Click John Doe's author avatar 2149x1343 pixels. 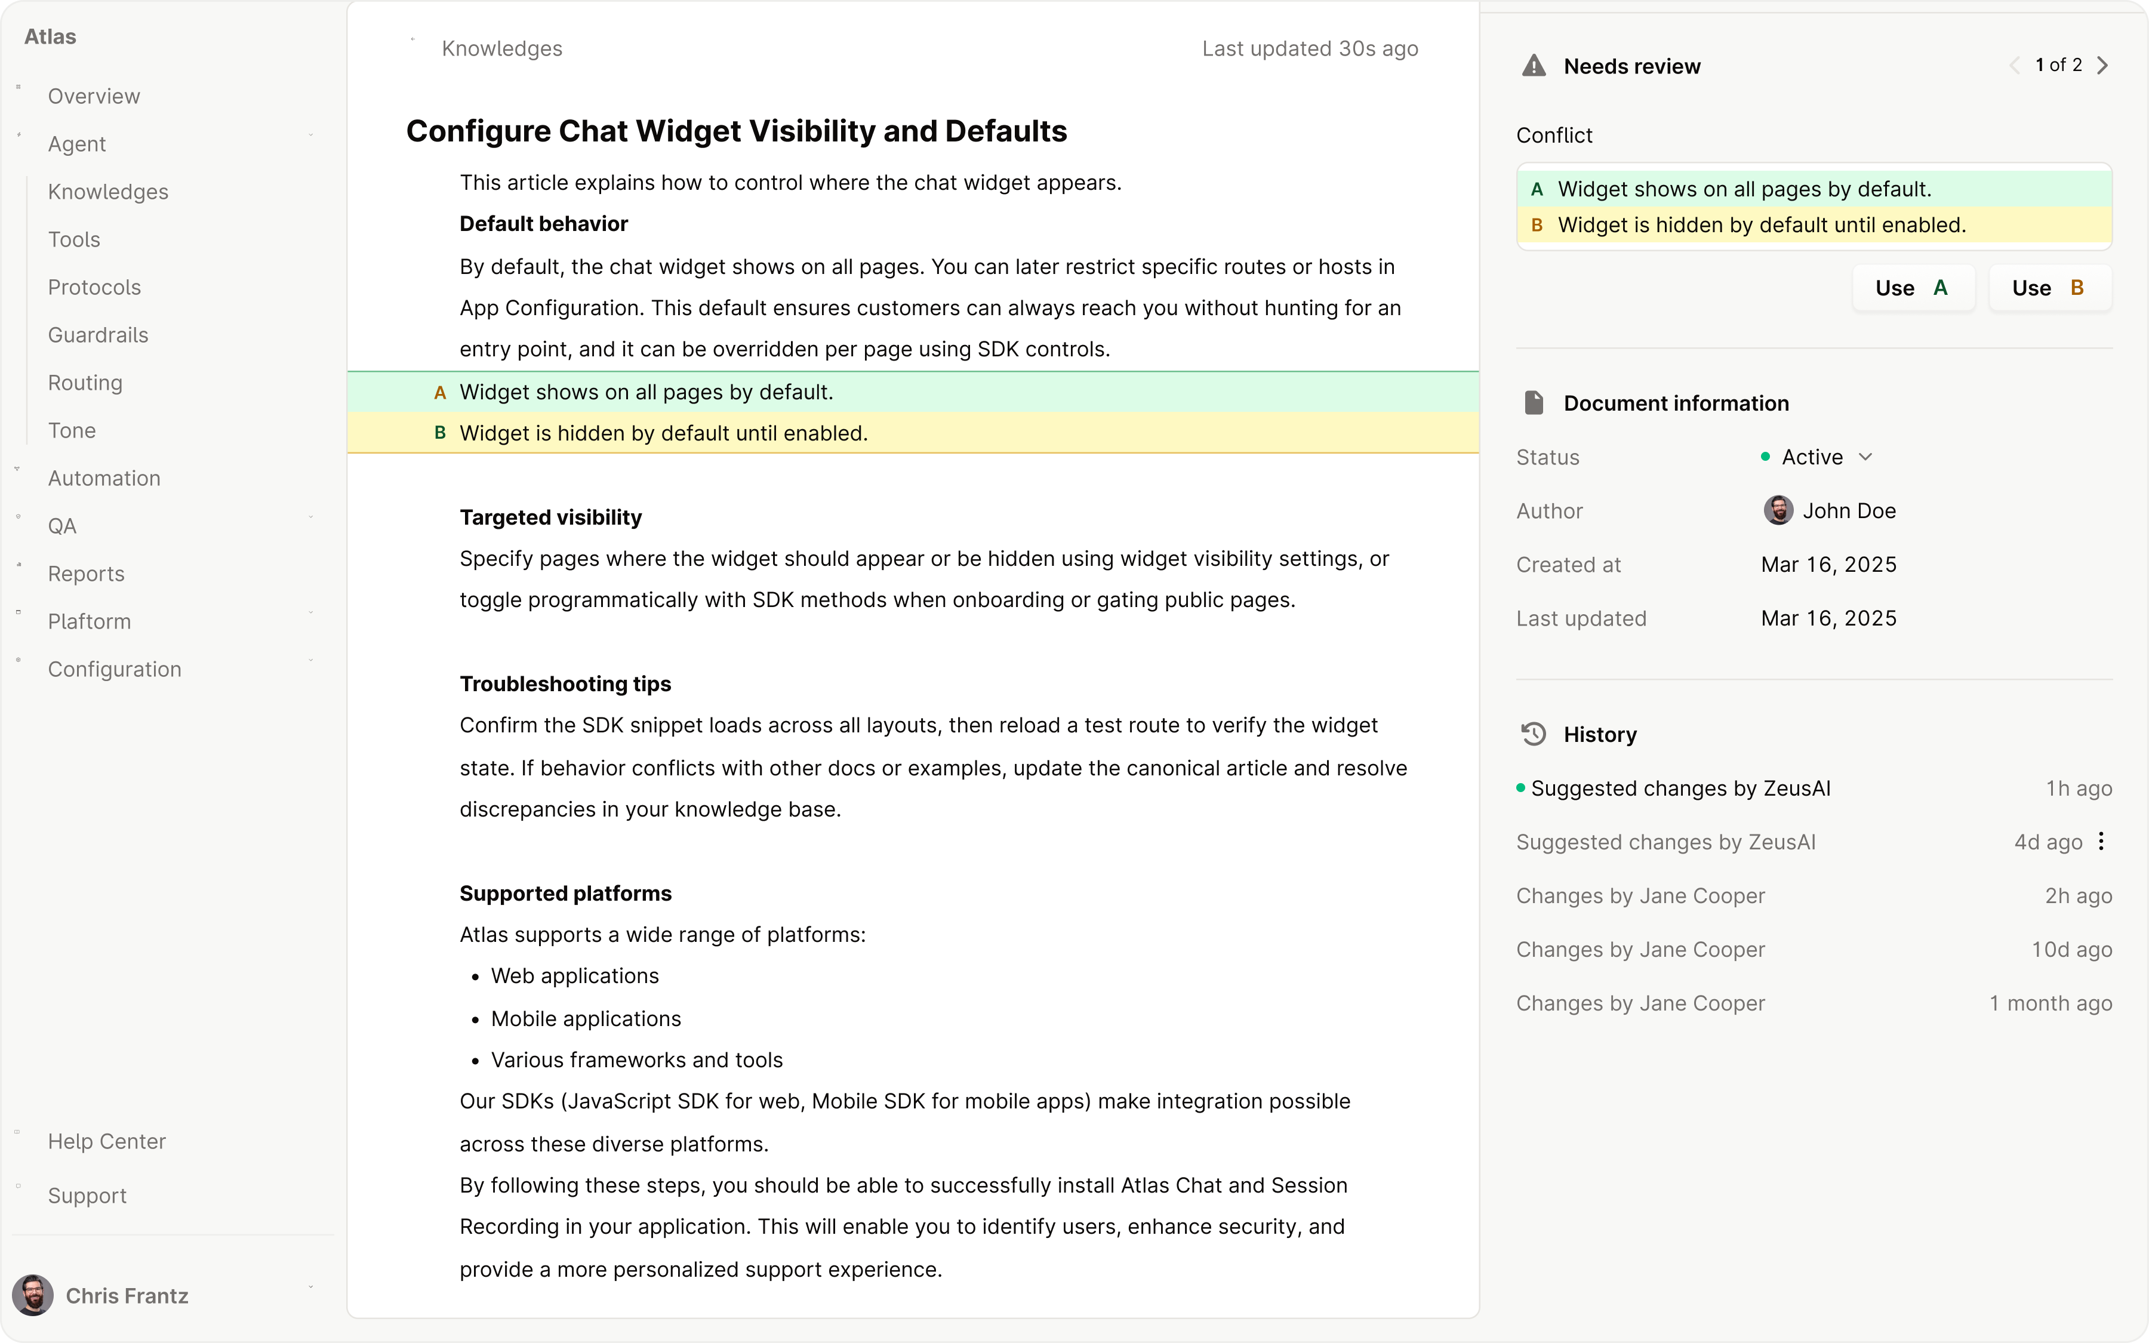click(x=1778, y=511)
